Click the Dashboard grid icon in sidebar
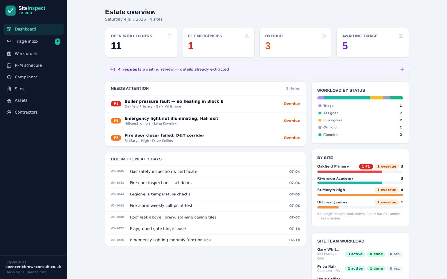This screenshot has width=447, height=279. [x=9, y=29]
